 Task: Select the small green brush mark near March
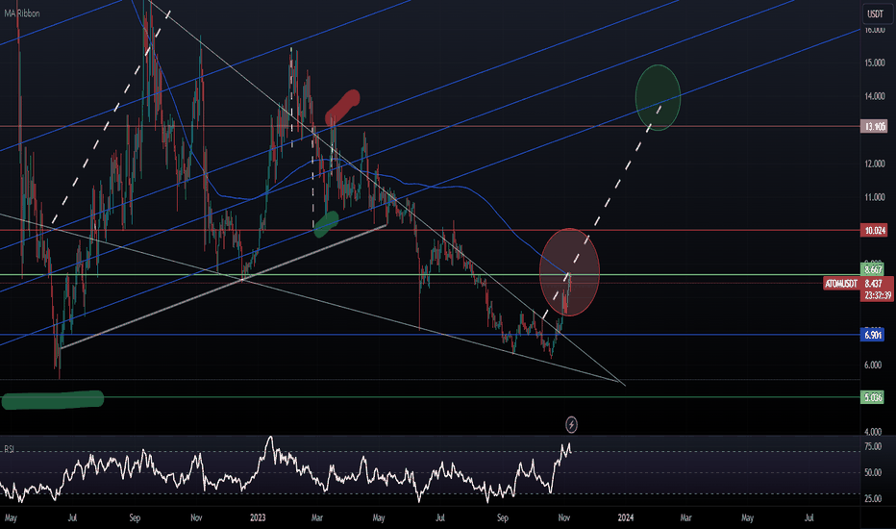[326, 224]
